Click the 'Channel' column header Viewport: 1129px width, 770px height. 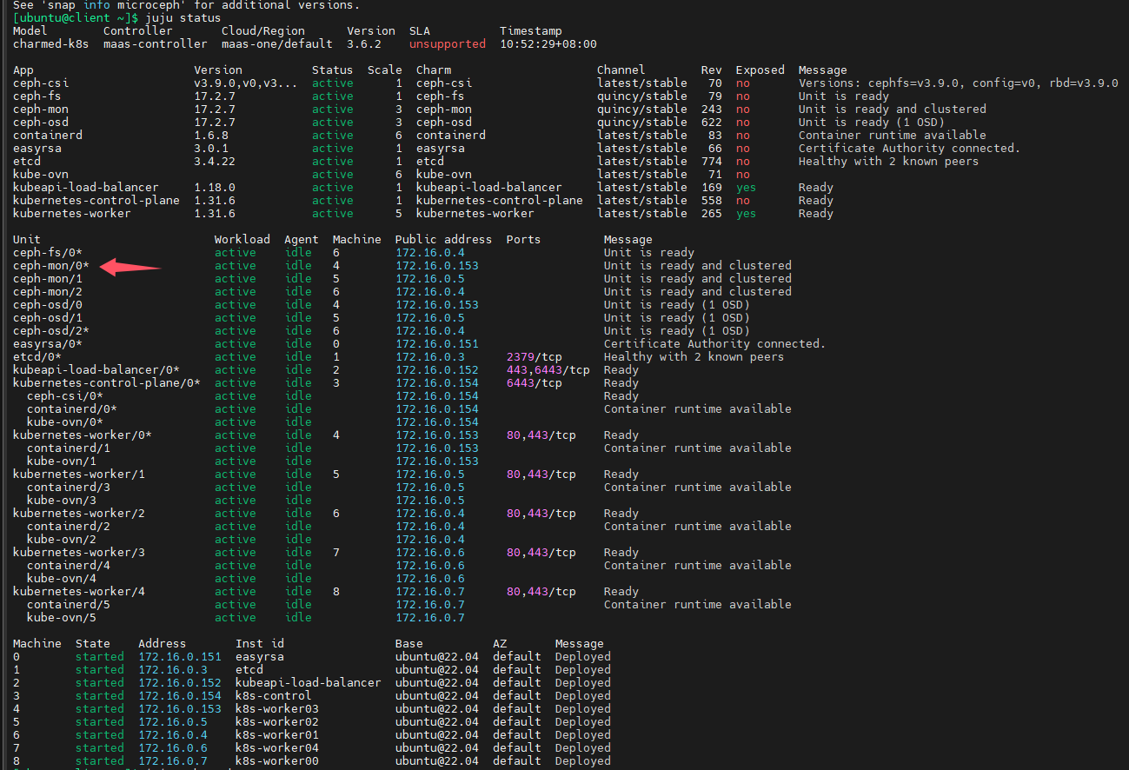[x=621, y=70]
